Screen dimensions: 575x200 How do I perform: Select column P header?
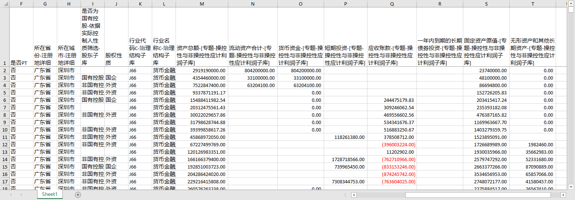tap(346, 4)
